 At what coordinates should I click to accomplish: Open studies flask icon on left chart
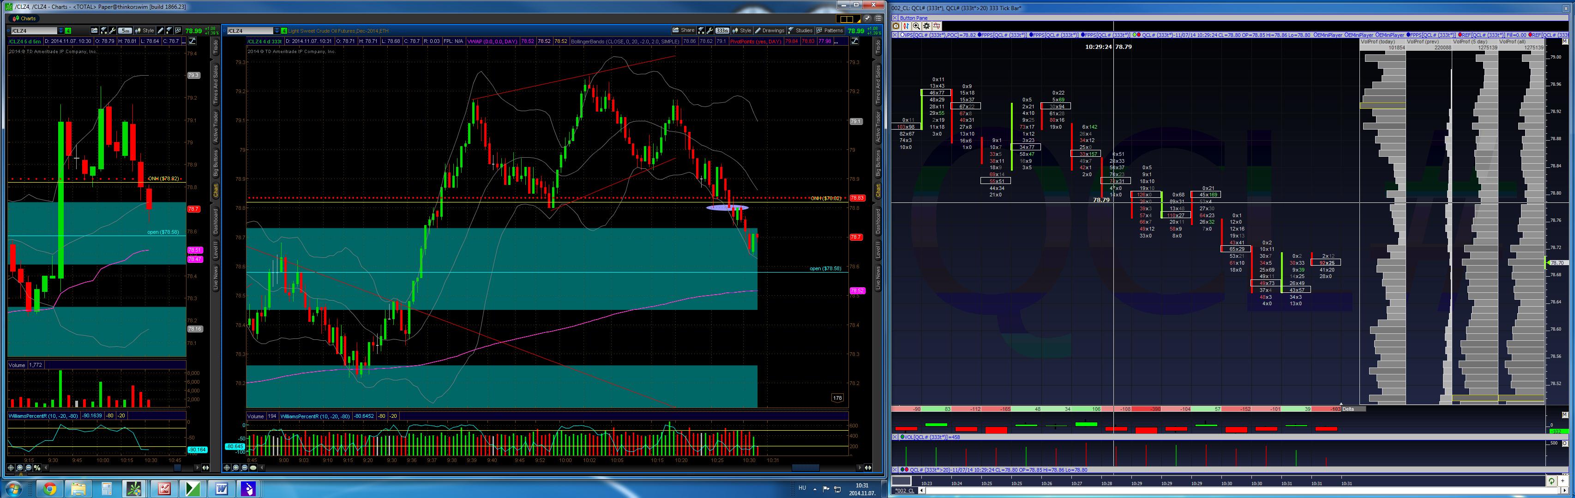click(x=169, y=30)
